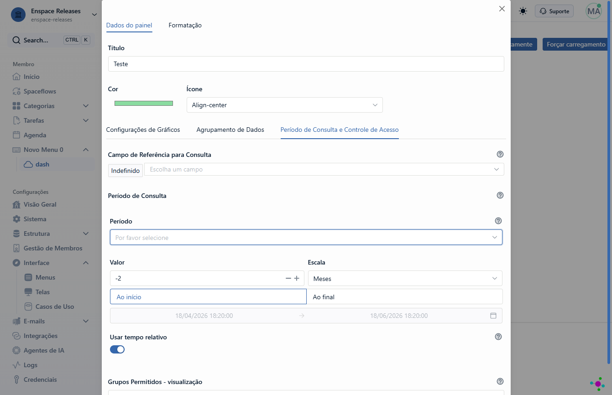Open Integrações from sidebar
The image size is (612, 395).
click(41, 336)
